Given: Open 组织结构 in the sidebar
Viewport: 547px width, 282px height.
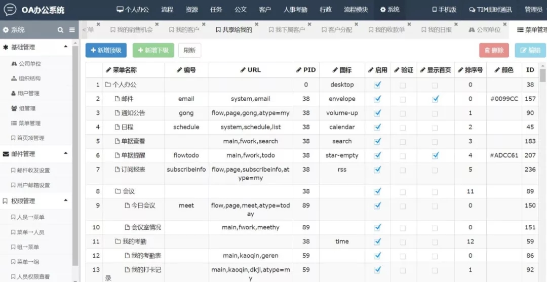Looking at the screenshot, I should click(29, 78).
